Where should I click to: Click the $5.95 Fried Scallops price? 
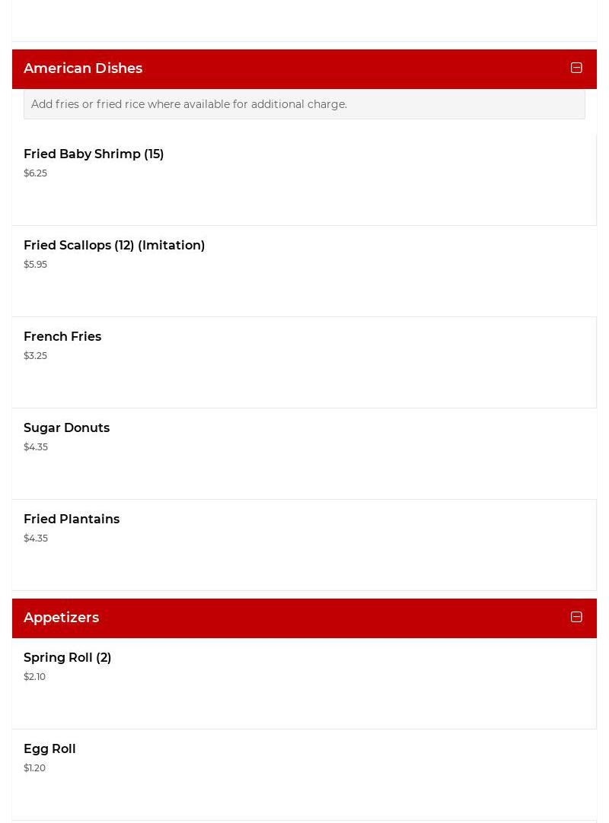pos(35,265)
